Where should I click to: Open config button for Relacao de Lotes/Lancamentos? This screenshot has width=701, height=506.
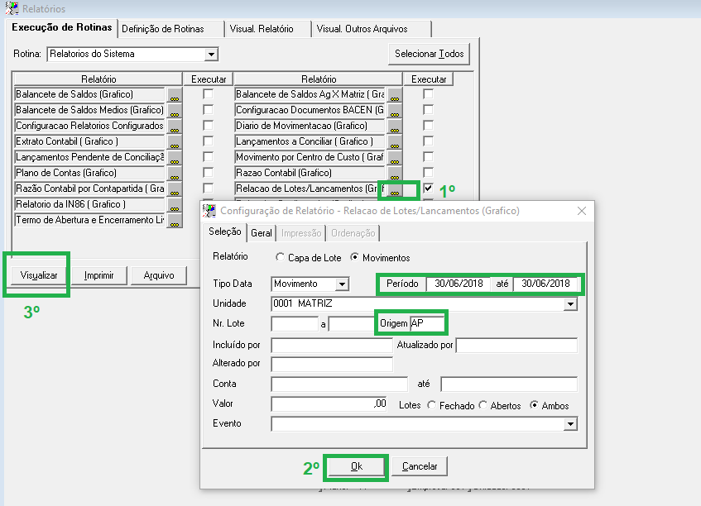[394, 189]
